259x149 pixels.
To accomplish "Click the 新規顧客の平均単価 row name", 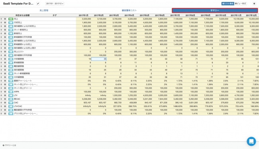I will 23,37.
